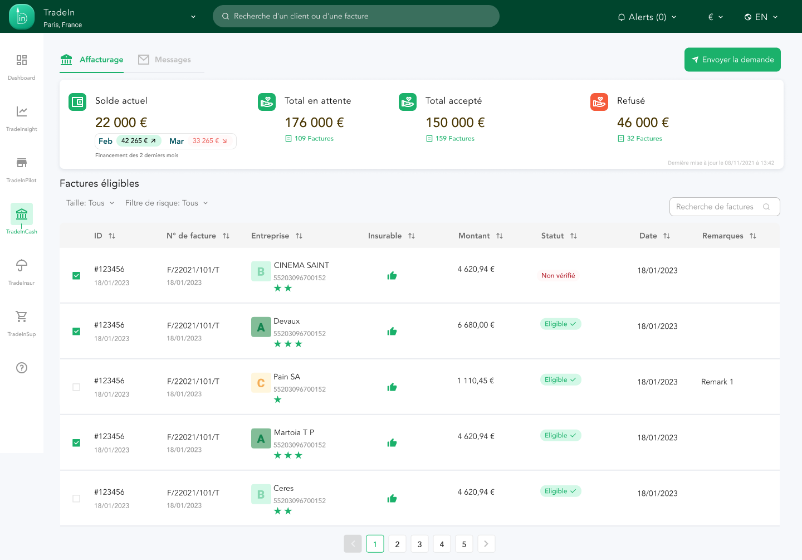Viewport: 802px width, 560px height.
Task: Open the 109 Factures link
Action: (314, 139)
